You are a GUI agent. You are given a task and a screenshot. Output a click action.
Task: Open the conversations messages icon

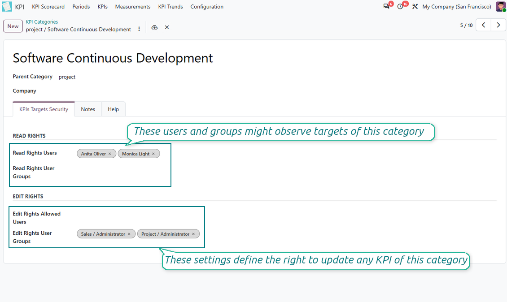click(x=386, y=6)
